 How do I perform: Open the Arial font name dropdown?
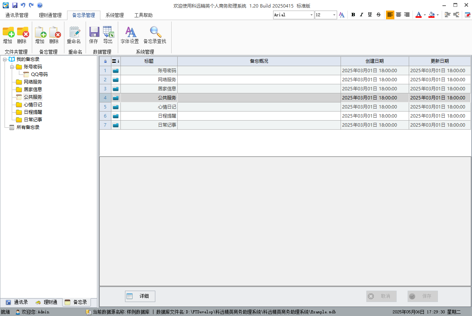pyautogui.click(x=311, y=15)
